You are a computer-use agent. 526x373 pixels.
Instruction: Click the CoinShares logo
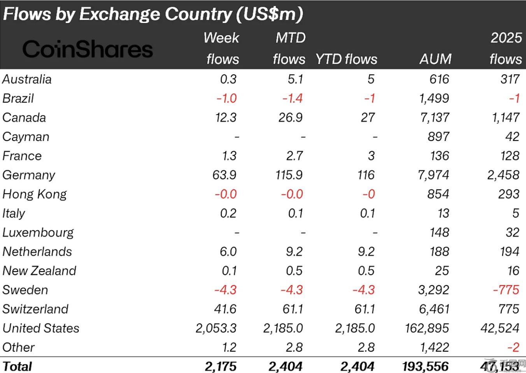(88, 49)
